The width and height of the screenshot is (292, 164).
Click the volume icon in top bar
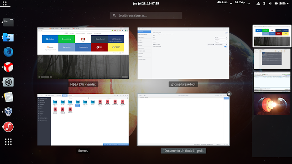pos(270,3)
